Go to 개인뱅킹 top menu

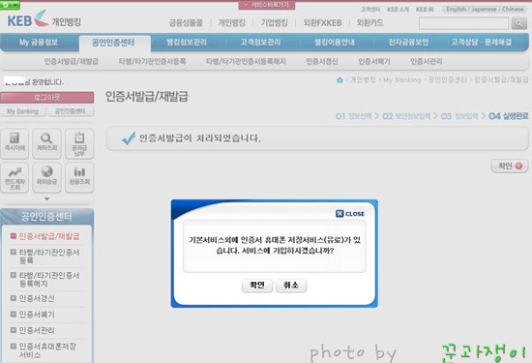tap(232, 23)
